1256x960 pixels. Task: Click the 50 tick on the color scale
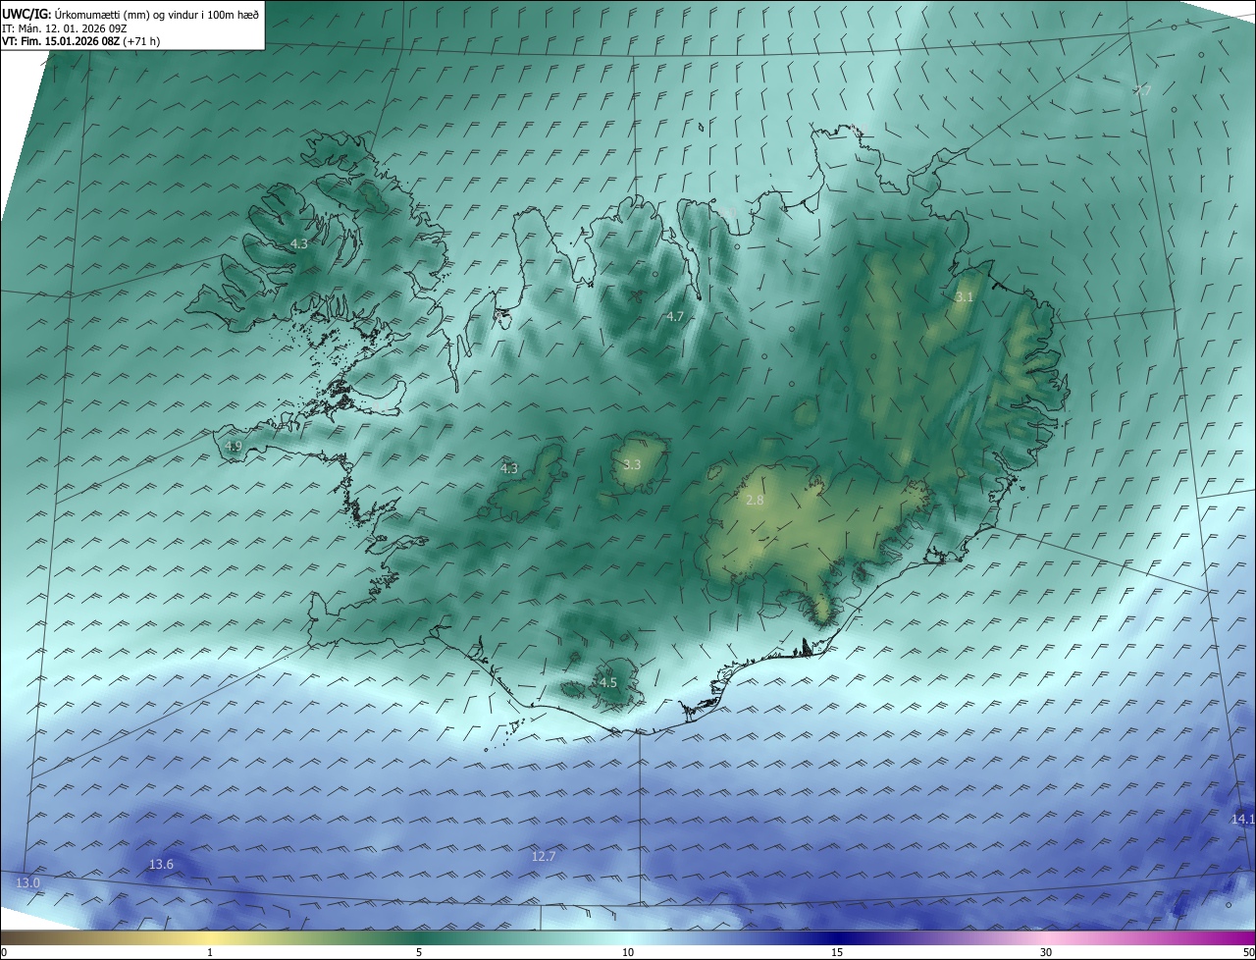coord(1248,952)
